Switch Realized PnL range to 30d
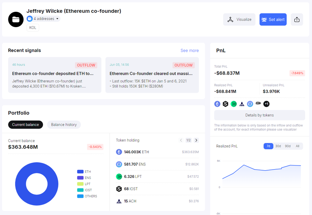 [x=278, y=146]
